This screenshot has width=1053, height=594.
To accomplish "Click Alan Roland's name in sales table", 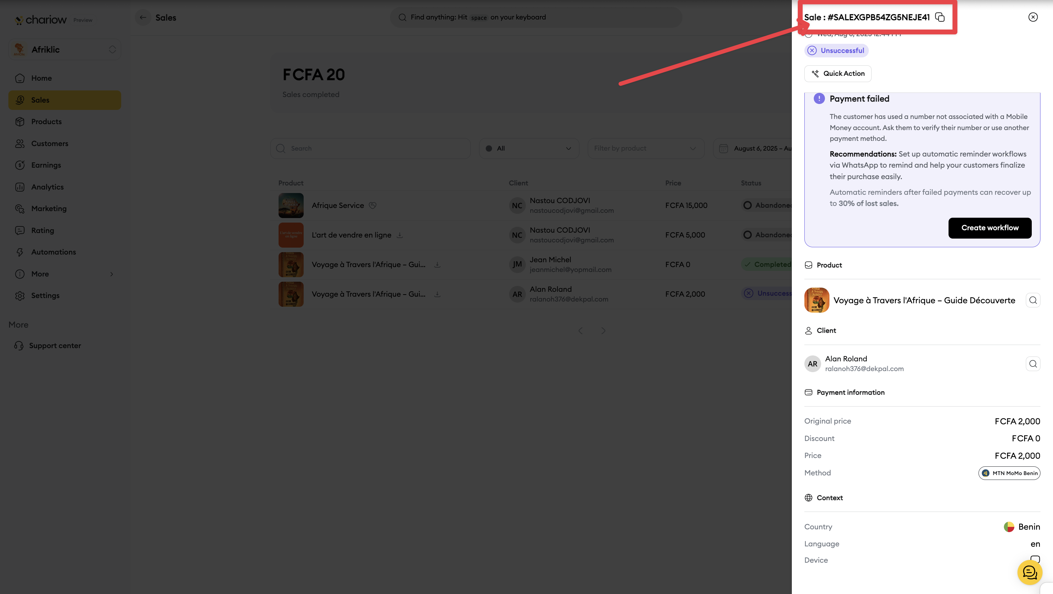I will 551,289.
